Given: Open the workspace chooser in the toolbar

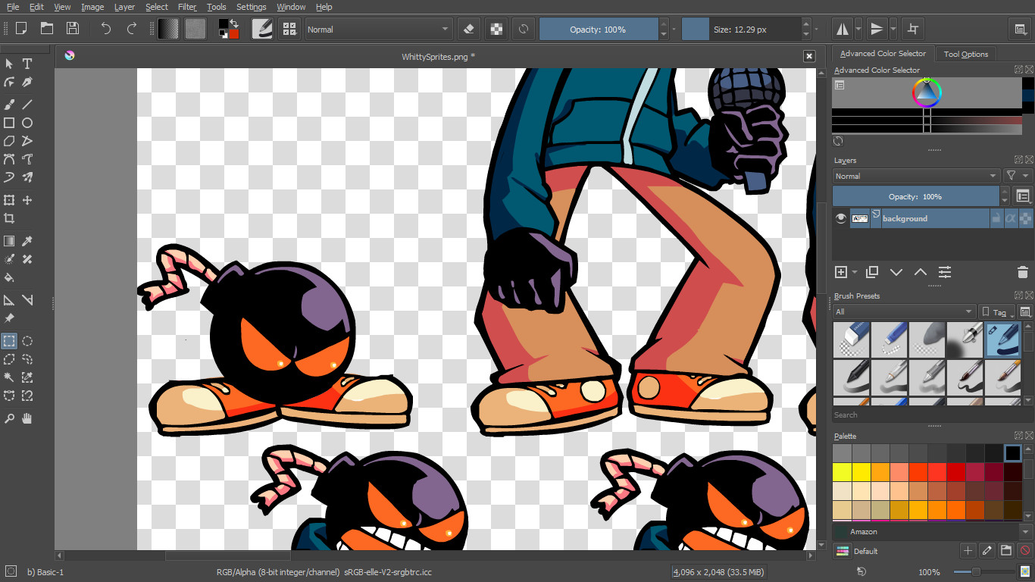Looking at the screenshot, I should 1021,29.
